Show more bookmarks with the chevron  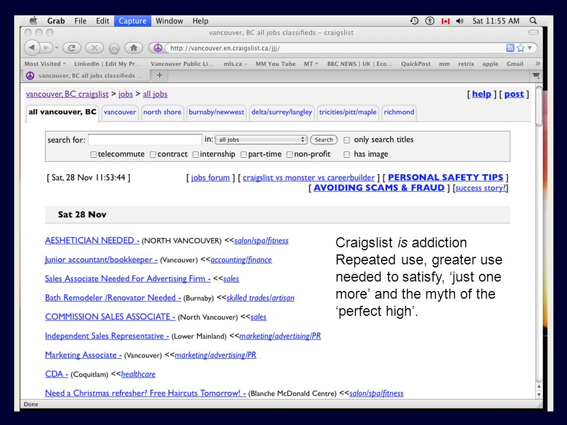coord(537,64)
